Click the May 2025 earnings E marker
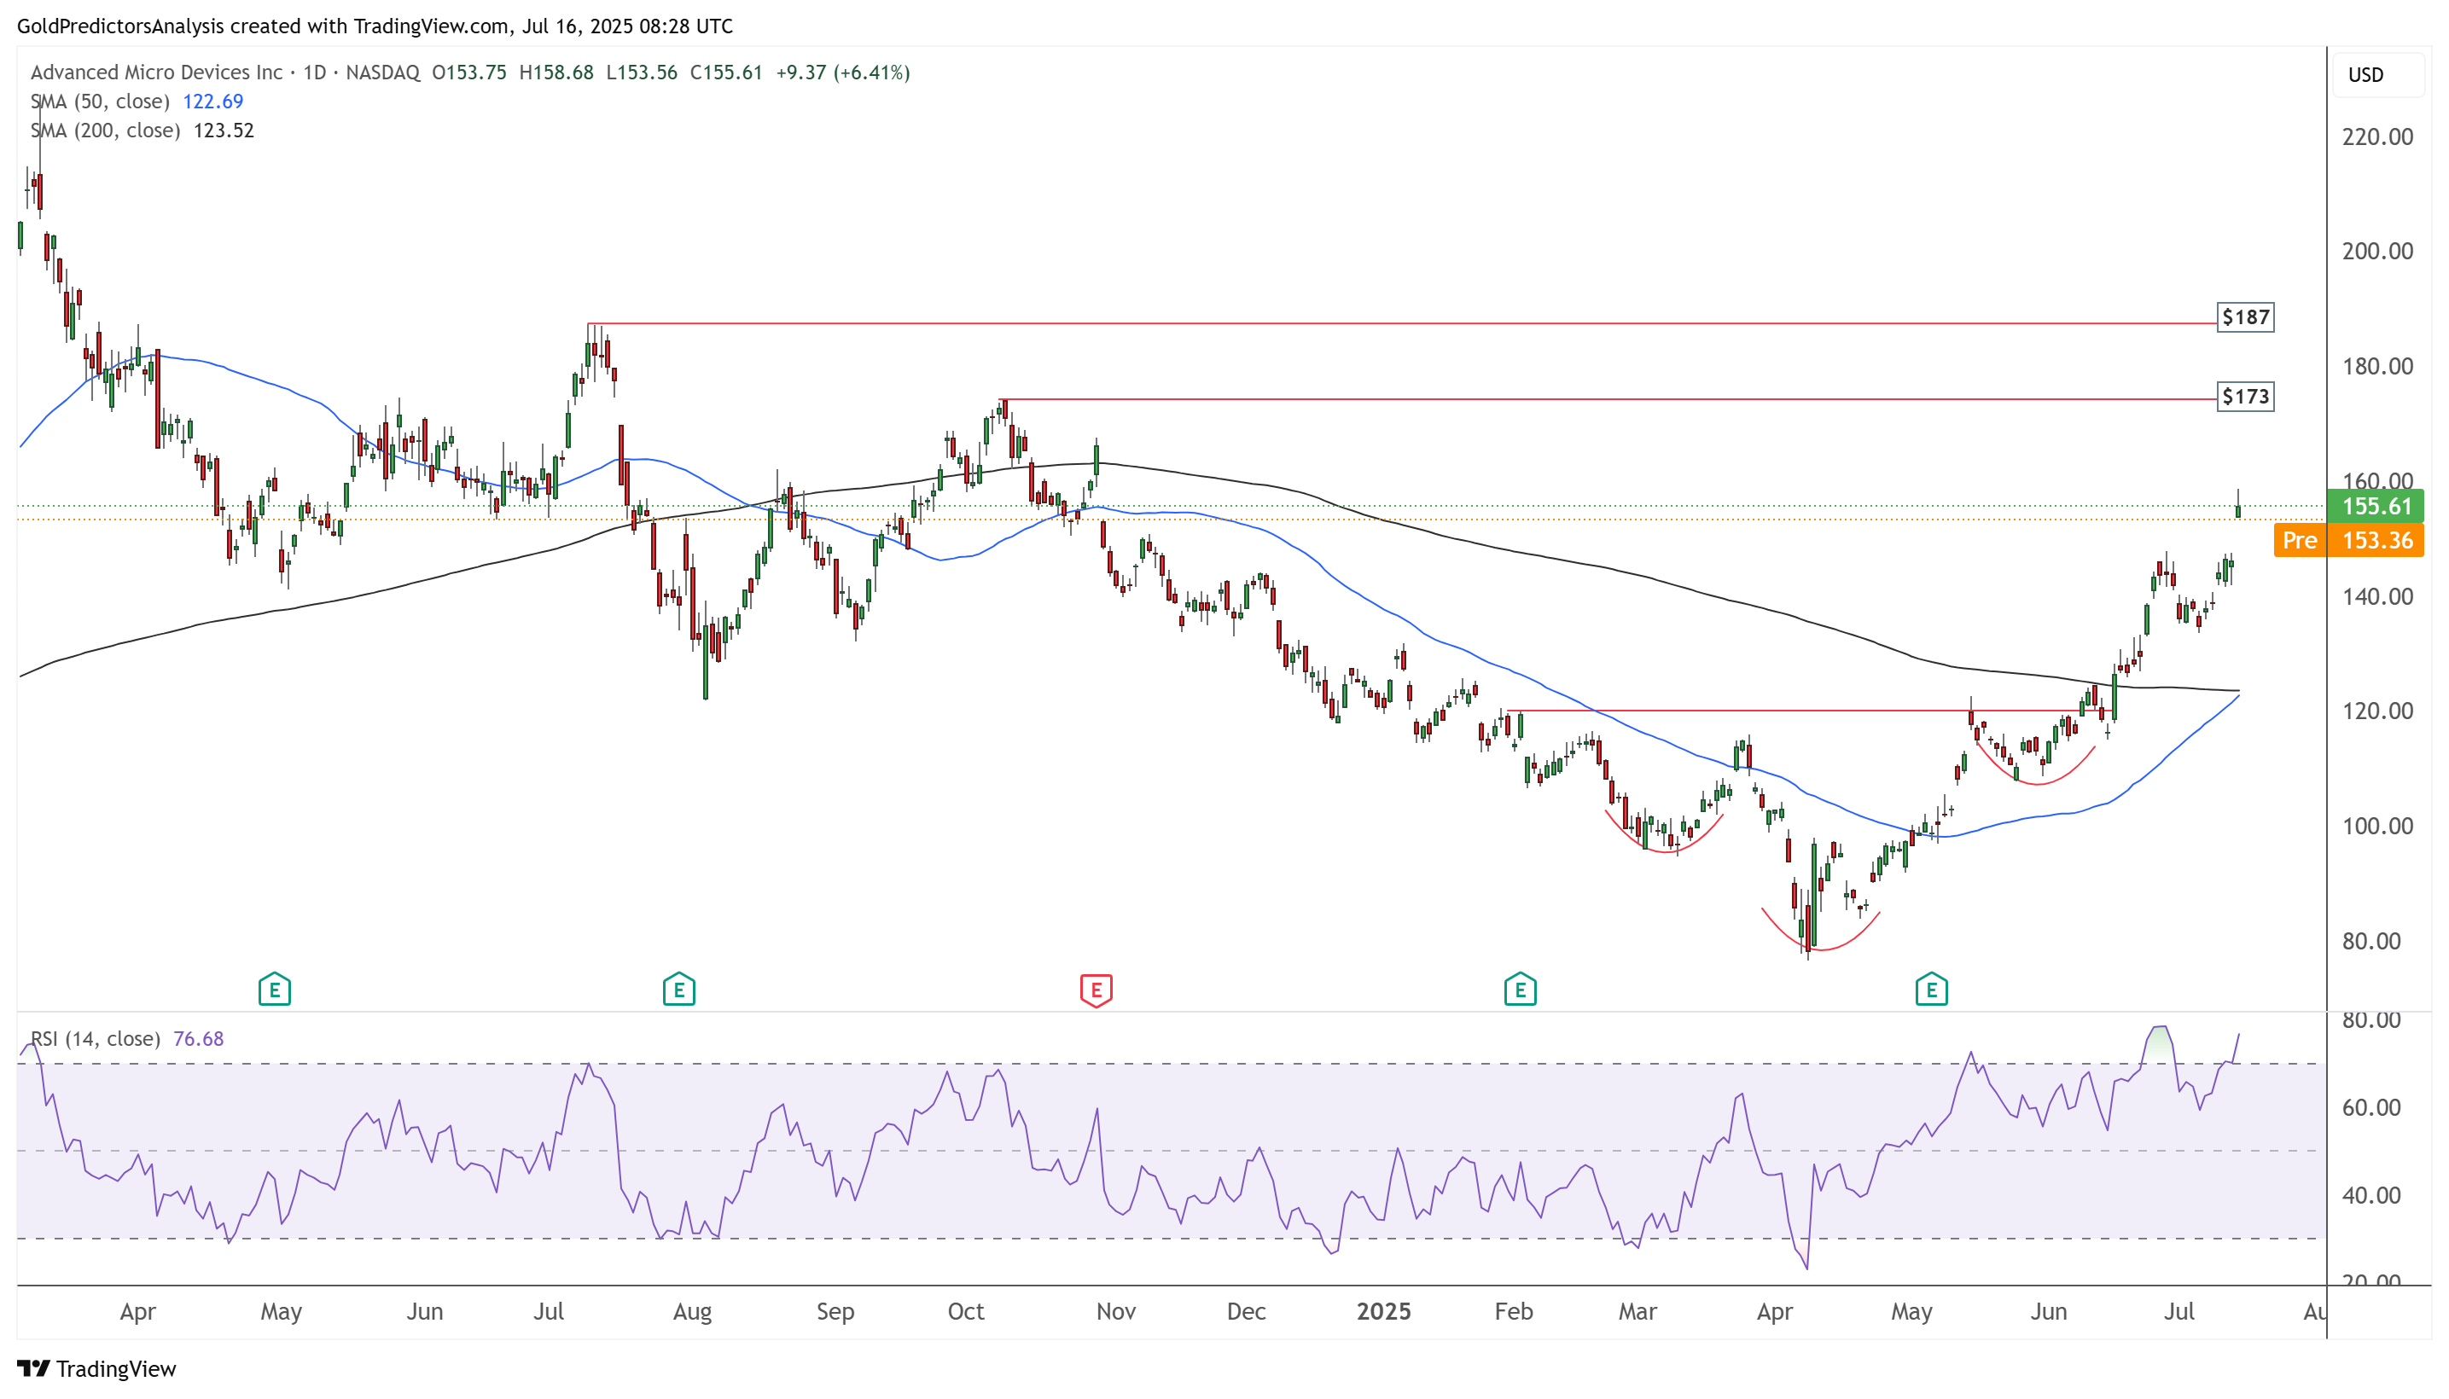 tap(1931, 989)
